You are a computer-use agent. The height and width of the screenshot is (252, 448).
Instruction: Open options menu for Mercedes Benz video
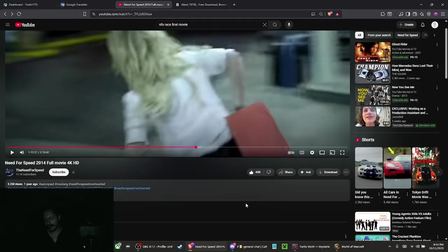point(437,66)
